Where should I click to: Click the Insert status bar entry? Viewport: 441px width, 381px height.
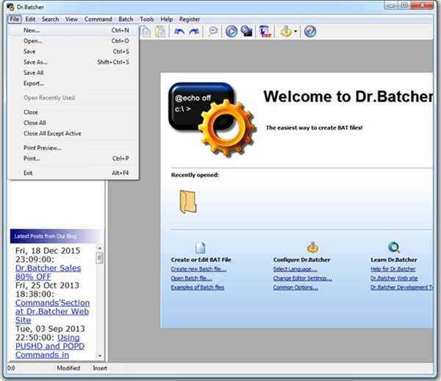click(x=100, y=368)
